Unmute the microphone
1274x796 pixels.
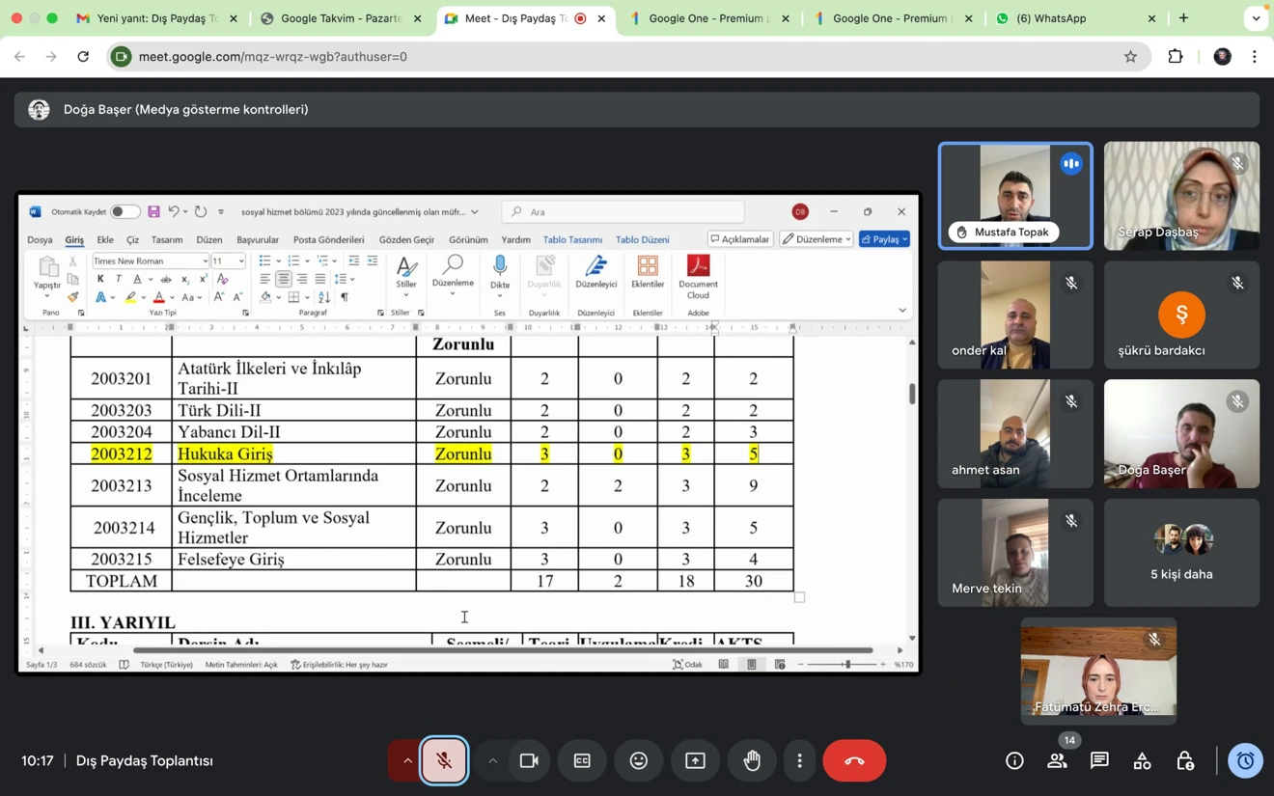[x=444, y=760]
